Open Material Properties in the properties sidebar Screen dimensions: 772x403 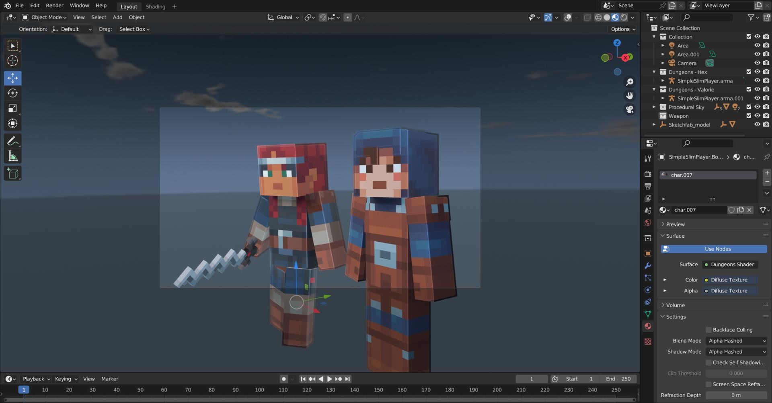(647, 326)
